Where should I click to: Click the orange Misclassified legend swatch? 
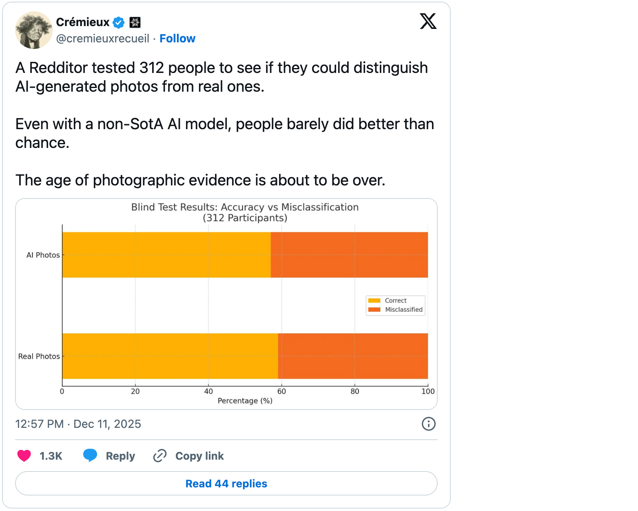pos(374,310)
